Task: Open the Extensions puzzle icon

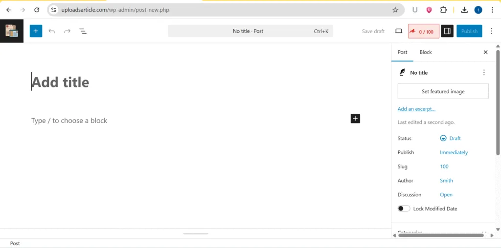Action: (x=443, y=10)
